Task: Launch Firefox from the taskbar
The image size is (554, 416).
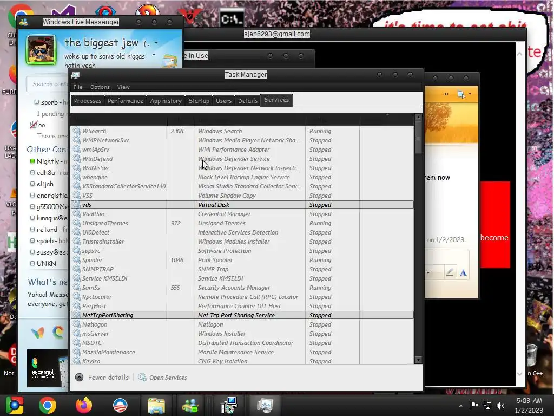Action: coord(84,405)
